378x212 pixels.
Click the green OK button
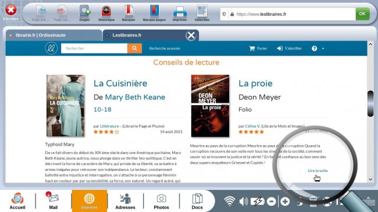coord(362,14)
